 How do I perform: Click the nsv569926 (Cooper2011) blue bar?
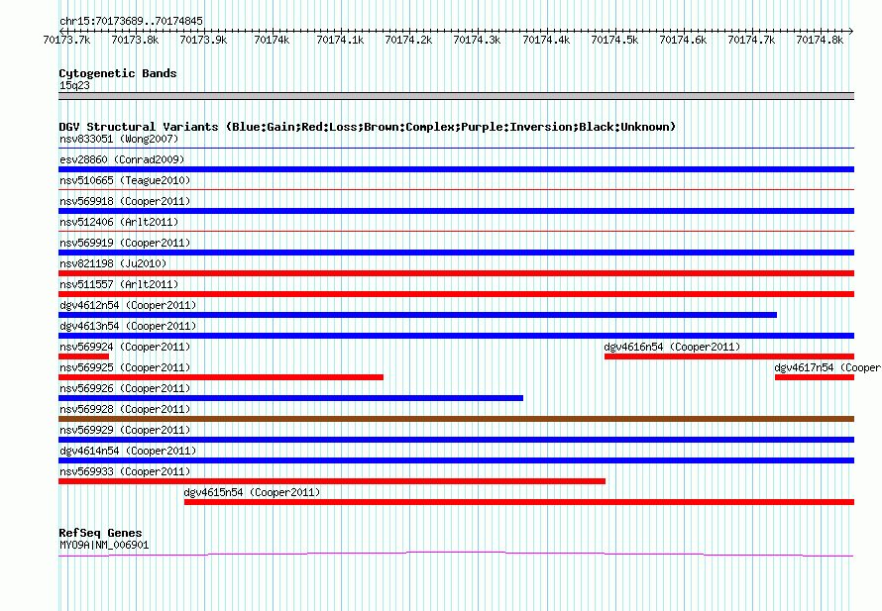[x=290, y=398]
